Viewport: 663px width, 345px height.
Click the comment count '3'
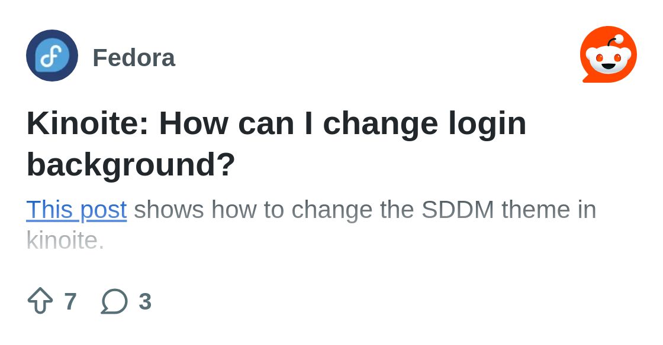(x=145, y=302)
